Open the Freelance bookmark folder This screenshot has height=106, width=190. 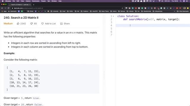[84, 11]
